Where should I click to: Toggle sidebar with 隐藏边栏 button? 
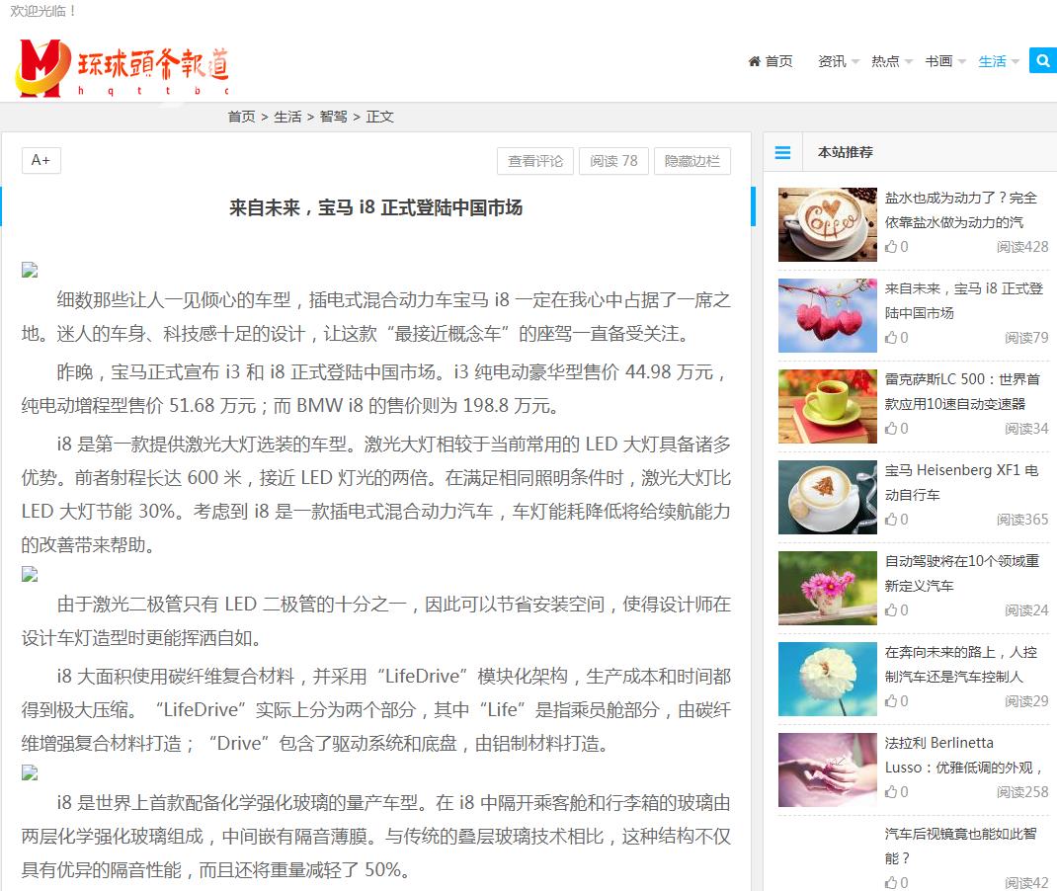(692, 161)
